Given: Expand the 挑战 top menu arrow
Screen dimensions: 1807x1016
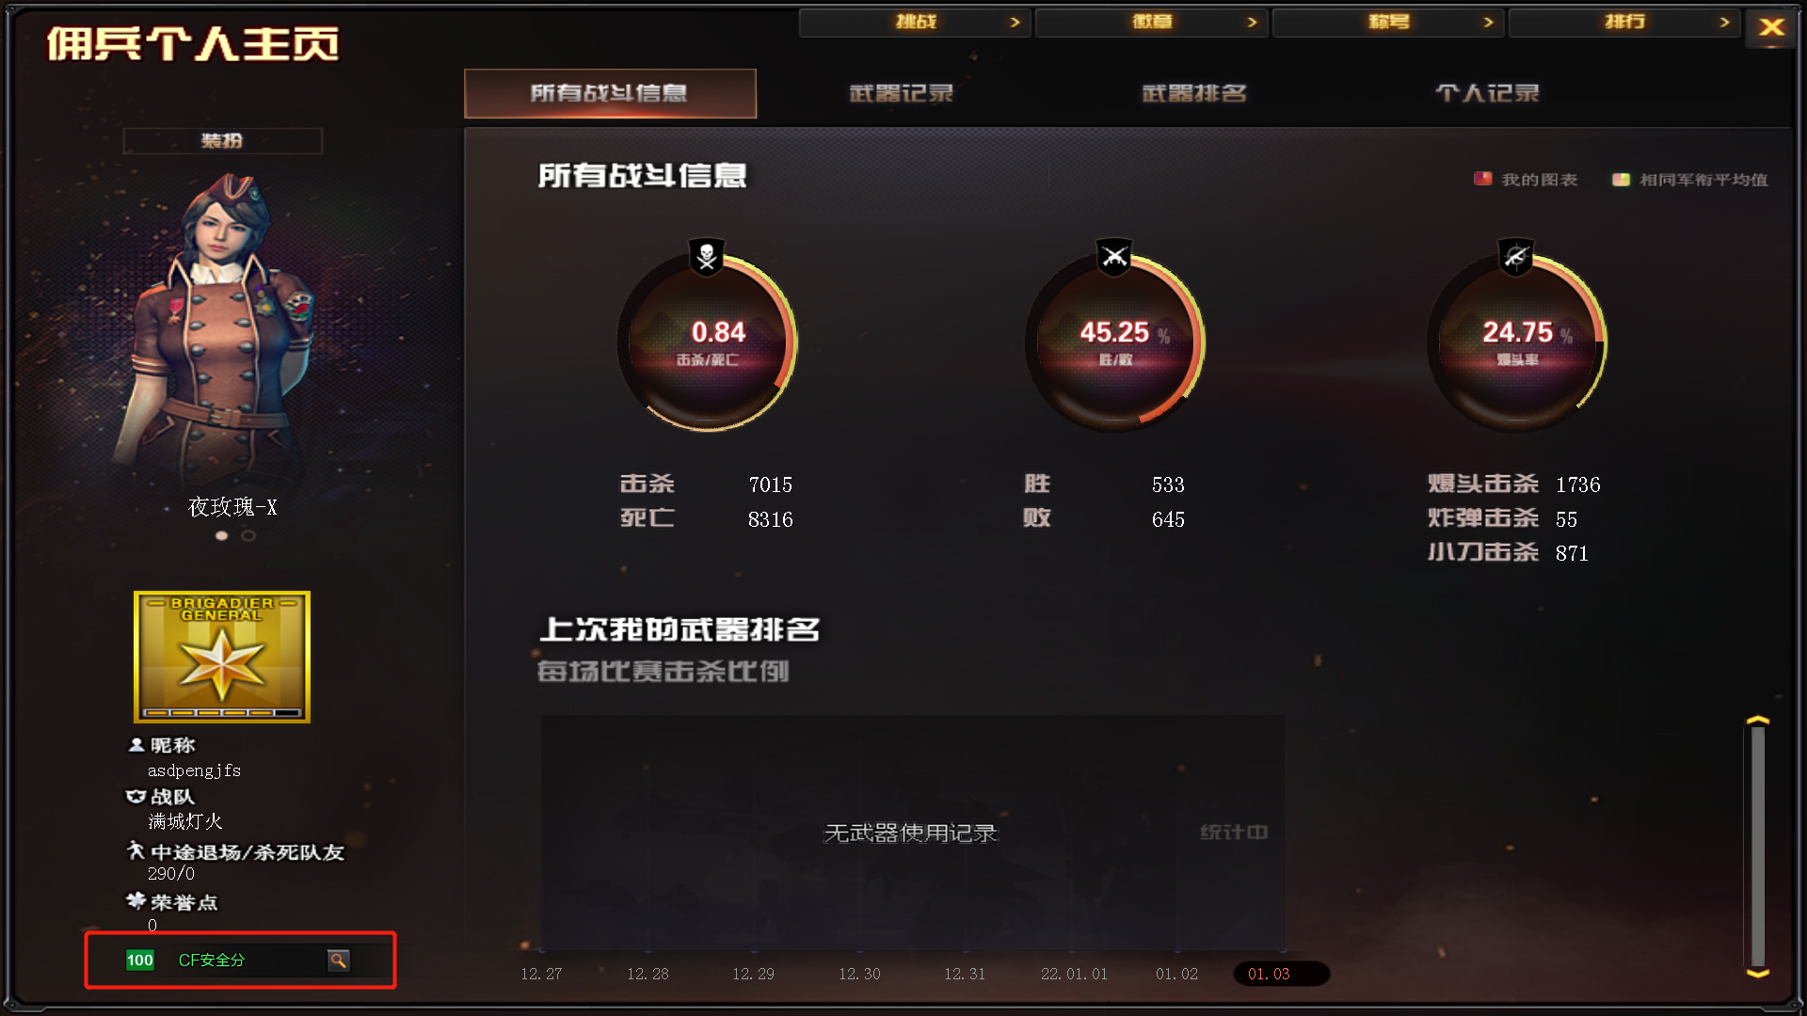Looking at the screenshot, I should click(1015, 23).
